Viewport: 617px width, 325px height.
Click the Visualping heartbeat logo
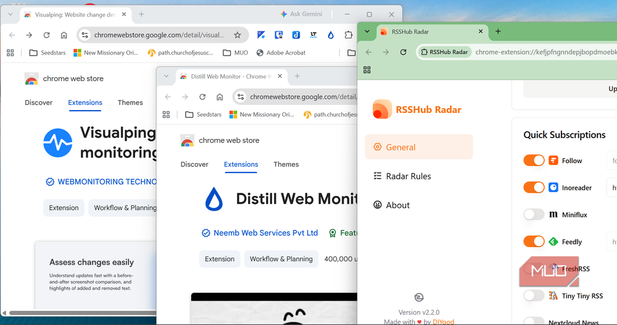coord(58,143)
